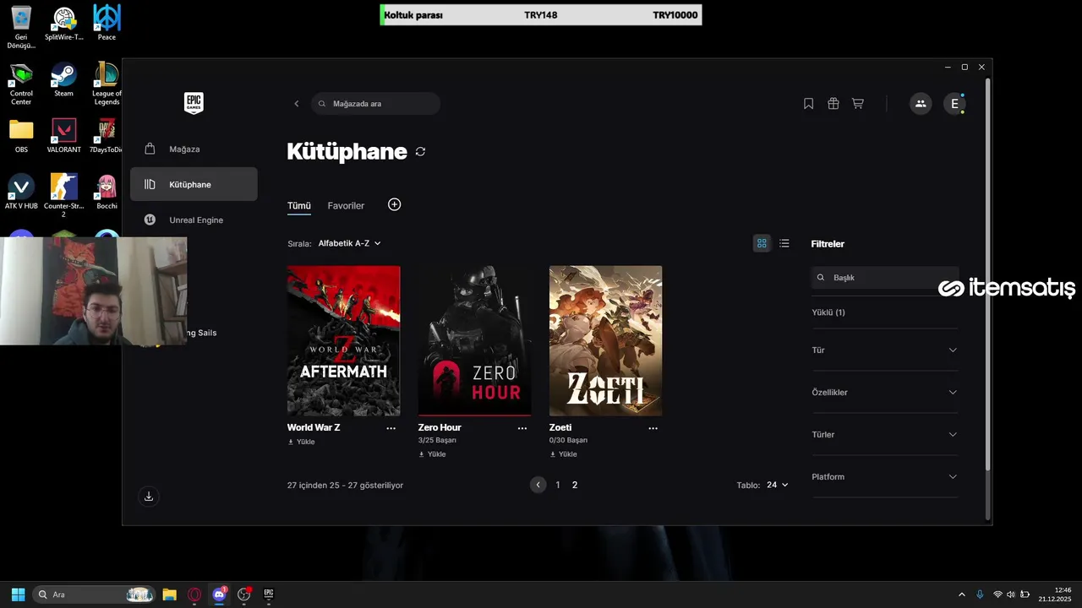Click the Zero Hour title text
Screen dimensions: 1082x608
pos(440,428)
